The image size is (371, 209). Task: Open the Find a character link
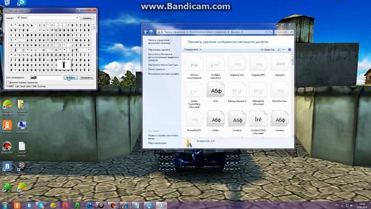[157, 69]
